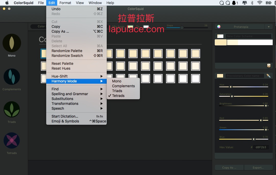This screenshot has width=276, height=175.
Task: Click the eyedropper color picker icon
Action: pos(268,76)
